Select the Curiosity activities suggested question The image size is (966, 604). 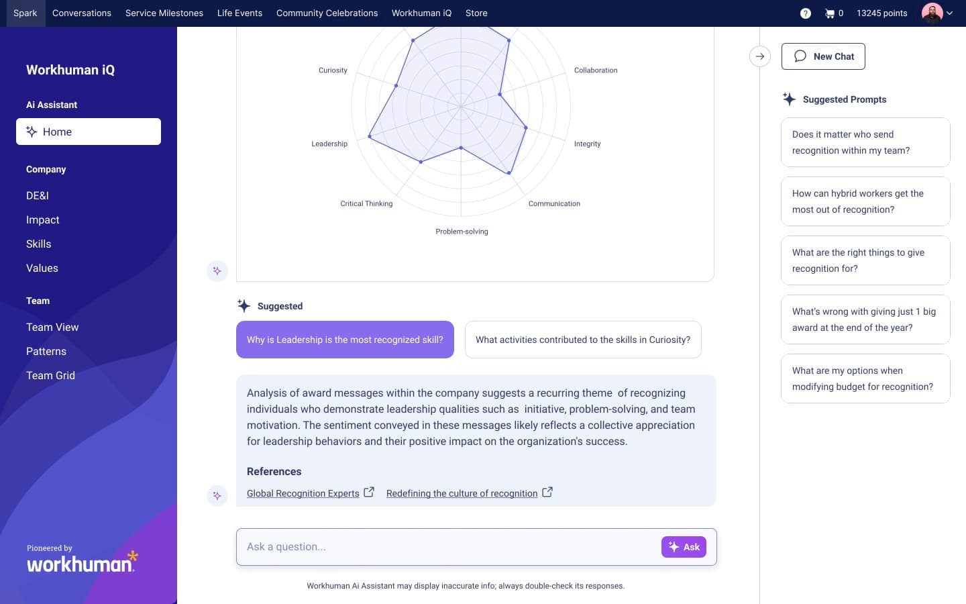583,340
